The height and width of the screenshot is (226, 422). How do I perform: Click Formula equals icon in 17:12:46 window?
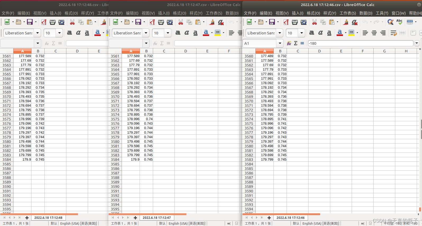point(302,43)
